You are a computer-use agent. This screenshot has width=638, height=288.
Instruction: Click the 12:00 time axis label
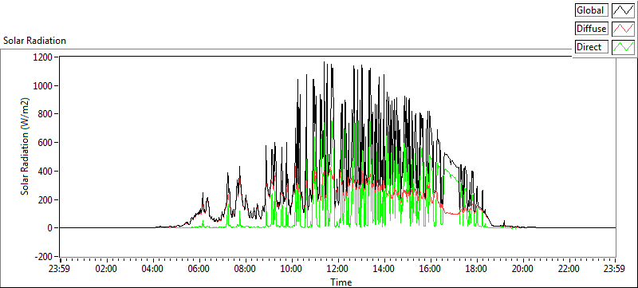pos(338,269)
